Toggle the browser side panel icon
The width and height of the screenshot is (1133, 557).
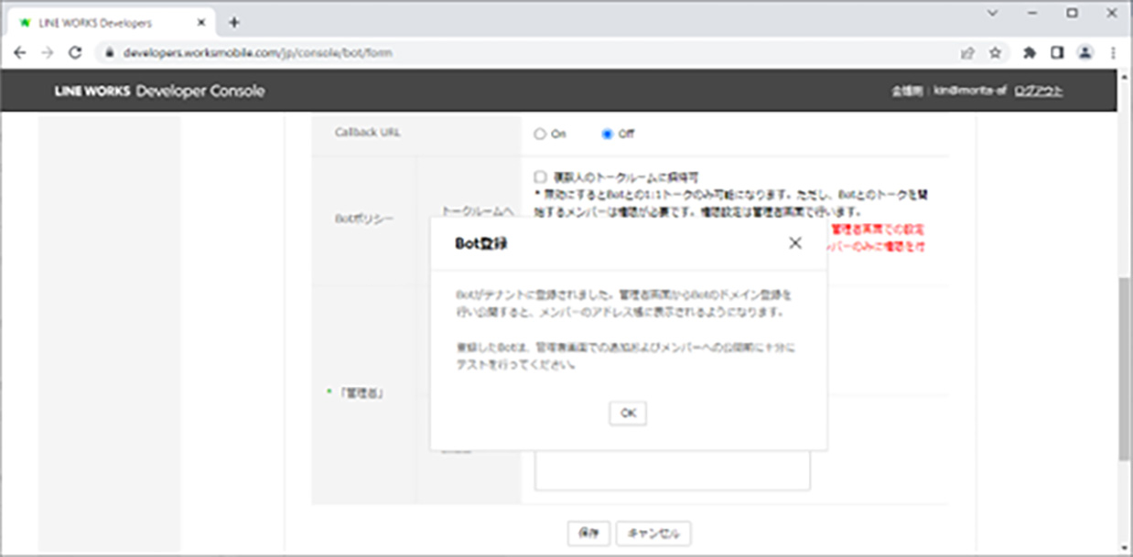tap(1057, 53)
